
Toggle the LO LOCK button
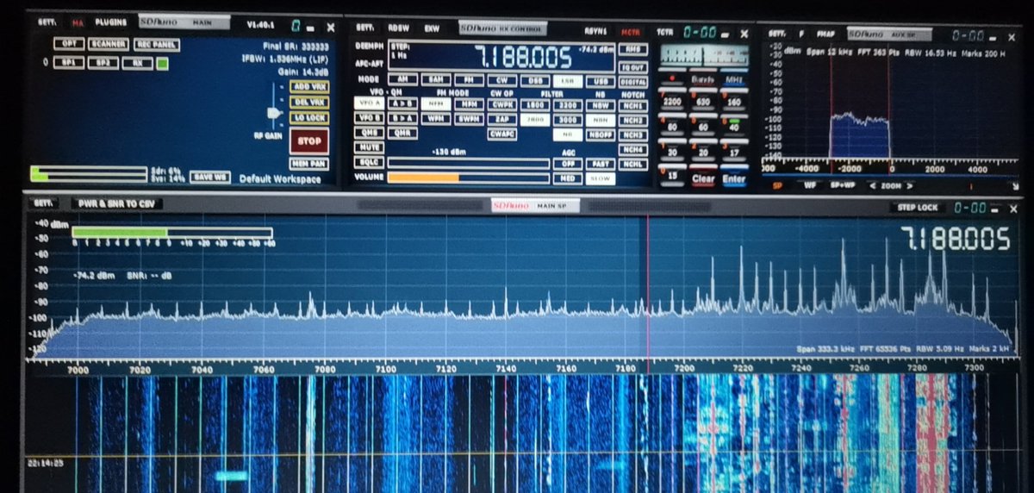(x=309, y=118)
